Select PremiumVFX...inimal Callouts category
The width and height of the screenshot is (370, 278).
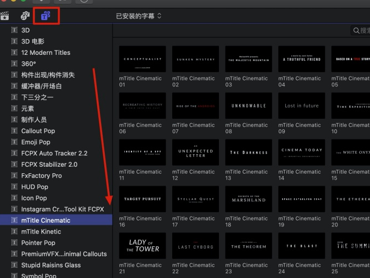click(56, 254)
